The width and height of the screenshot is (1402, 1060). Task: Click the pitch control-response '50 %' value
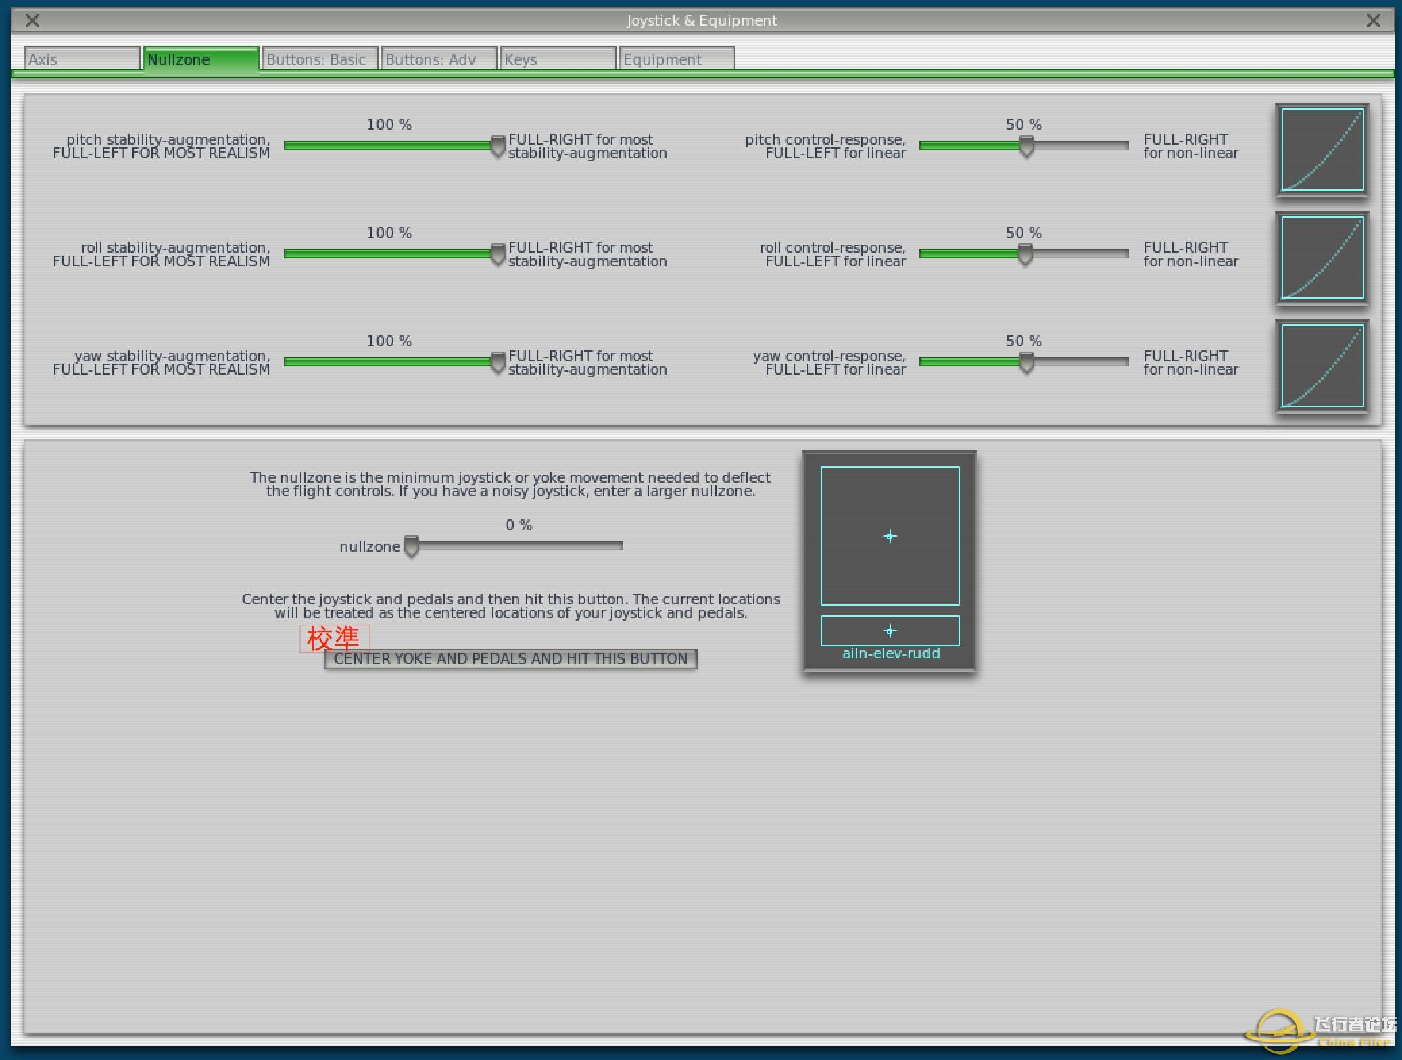pyautogui.click(x=1023, y=124)
